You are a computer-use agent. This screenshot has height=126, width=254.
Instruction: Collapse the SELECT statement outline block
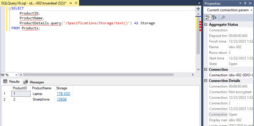click(x=9, y=9)
